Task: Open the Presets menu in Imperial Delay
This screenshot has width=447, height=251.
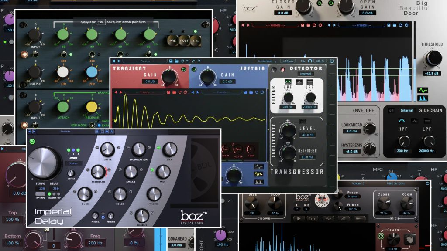Action: [x=65, y=132]
